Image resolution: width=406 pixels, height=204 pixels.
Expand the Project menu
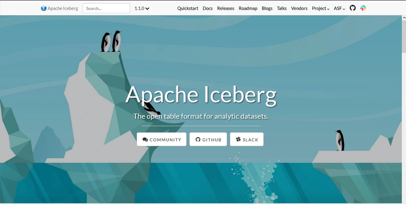click(x=321, y=8)
